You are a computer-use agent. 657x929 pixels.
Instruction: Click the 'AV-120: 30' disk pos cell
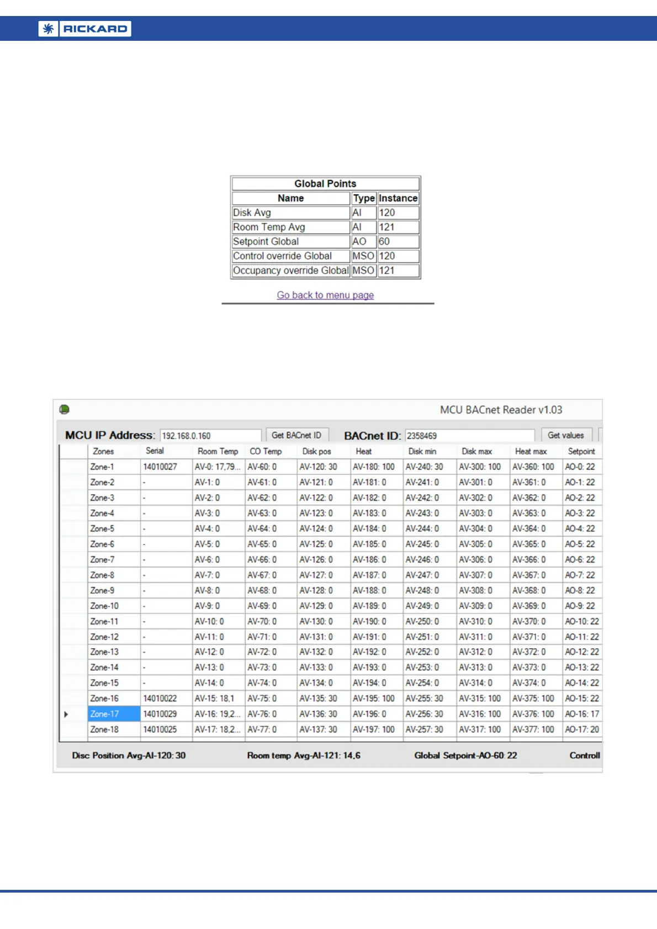tap(324, 467)
